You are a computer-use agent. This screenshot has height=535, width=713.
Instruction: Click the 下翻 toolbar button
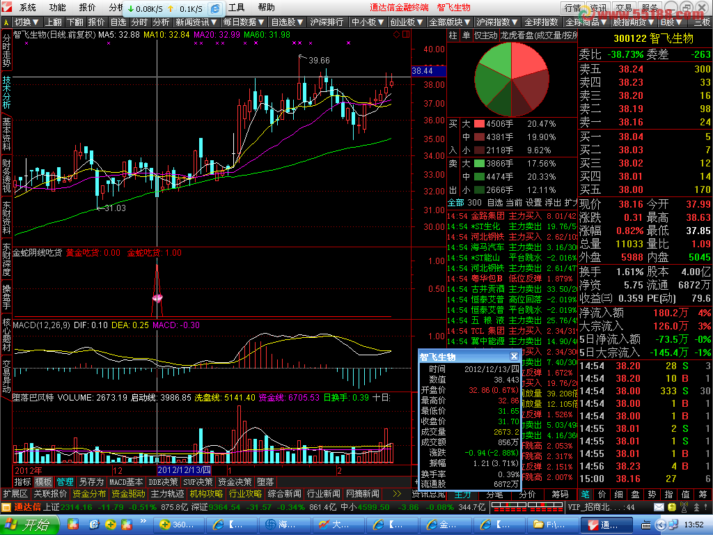[x=75, y=22]
